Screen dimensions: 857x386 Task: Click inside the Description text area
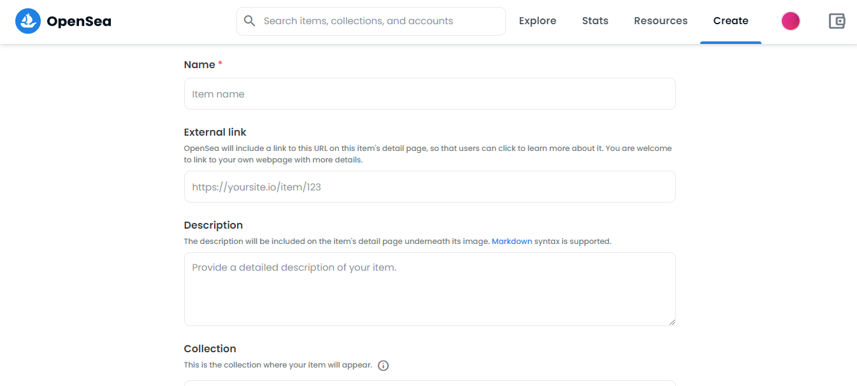429,289
